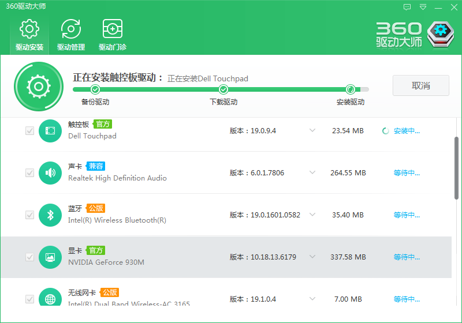Click the 23.54 MB size value

pos(348,130)
